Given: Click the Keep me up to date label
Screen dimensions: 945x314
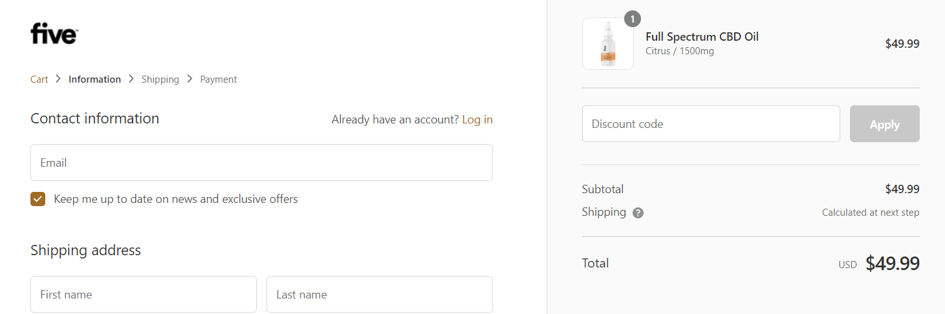Looking at the screenshot, I should click(176, 199).
